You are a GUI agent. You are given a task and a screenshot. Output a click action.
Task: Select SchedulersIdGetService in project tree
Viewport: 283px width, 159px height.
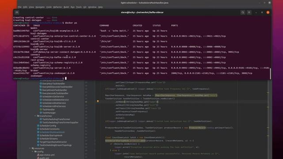pyautogui.click(x=54, y=103)
